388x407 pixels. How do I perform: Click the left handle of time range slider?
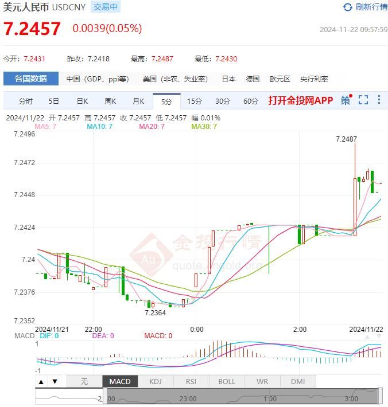[104, 396]
